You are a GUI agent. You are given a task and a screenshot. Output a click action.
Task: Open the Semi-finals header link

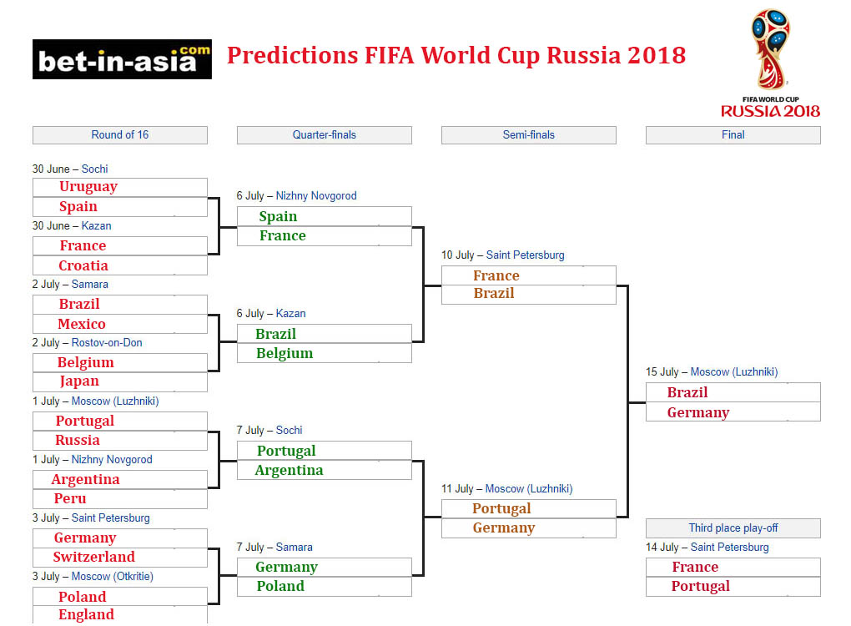click(x=529, y=134)
